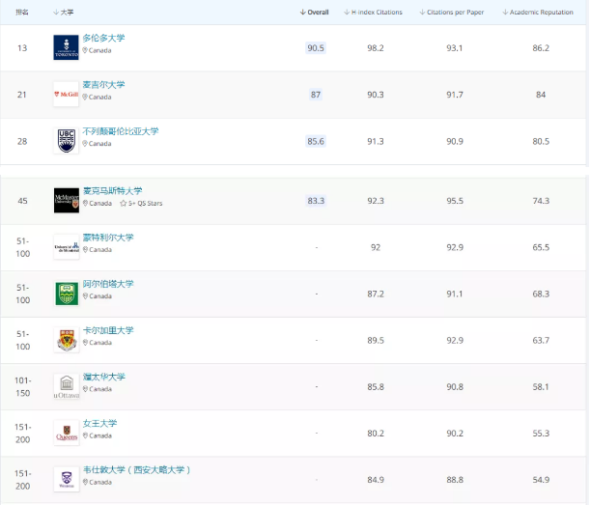
Task: Click the Academic Reputation value 84
Action: (541, 95)
